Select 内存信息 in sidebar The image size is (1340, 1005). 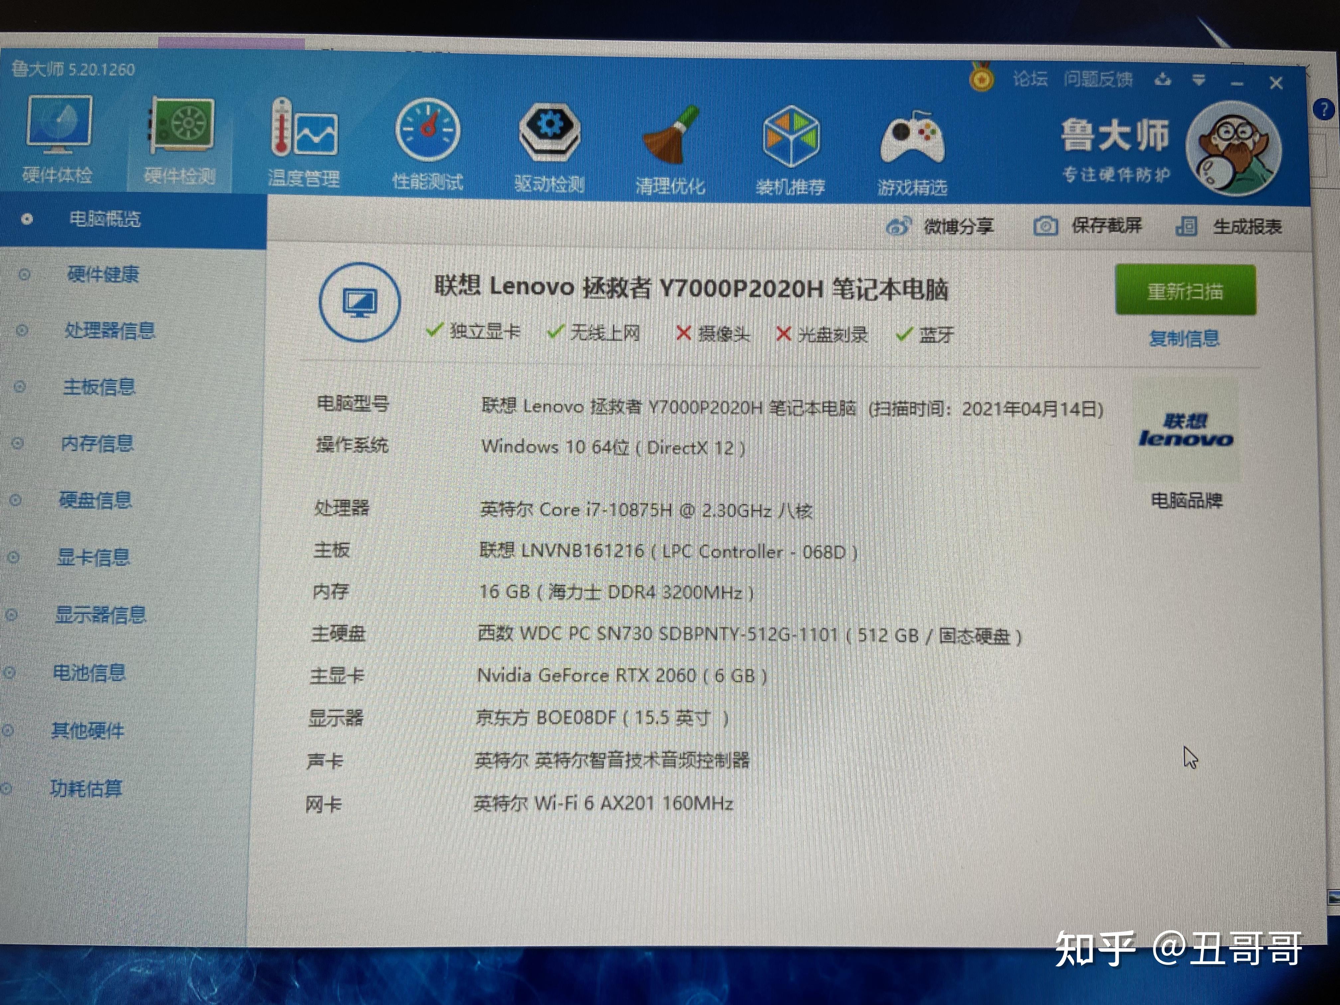(97, 443)
